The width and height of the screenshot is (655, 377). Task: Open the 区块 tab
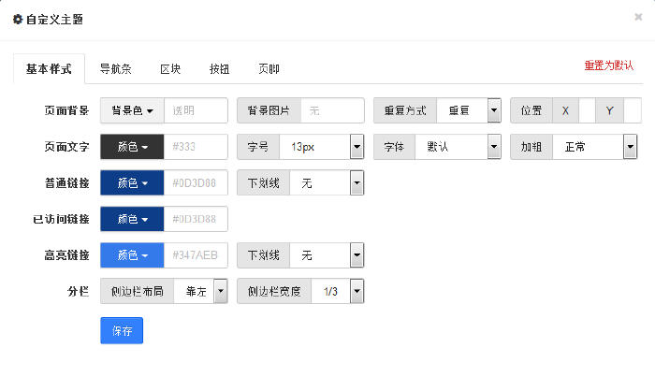click(170, 68)
